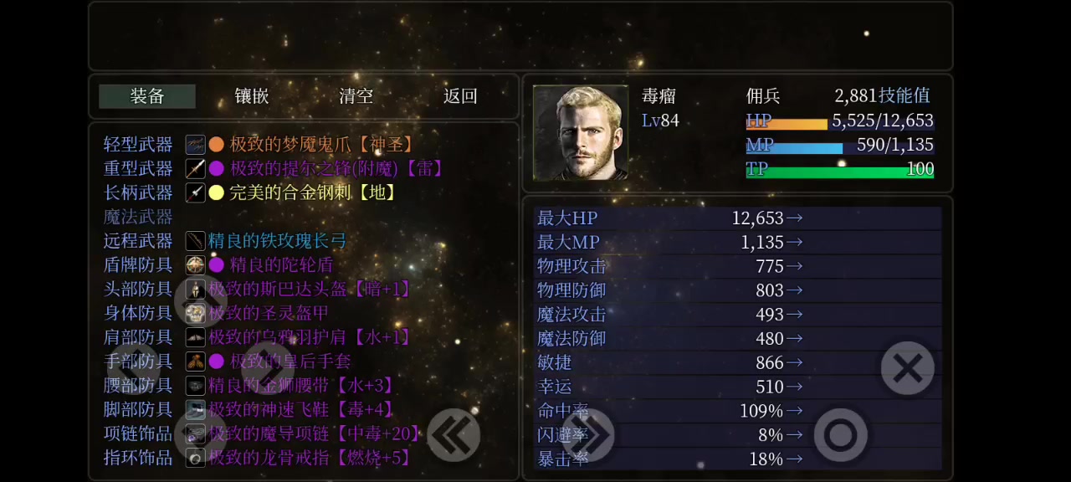This screenshot has height=482, width=1071.
Task: Tap the double right arrow page button
Action: pos(587,435)
